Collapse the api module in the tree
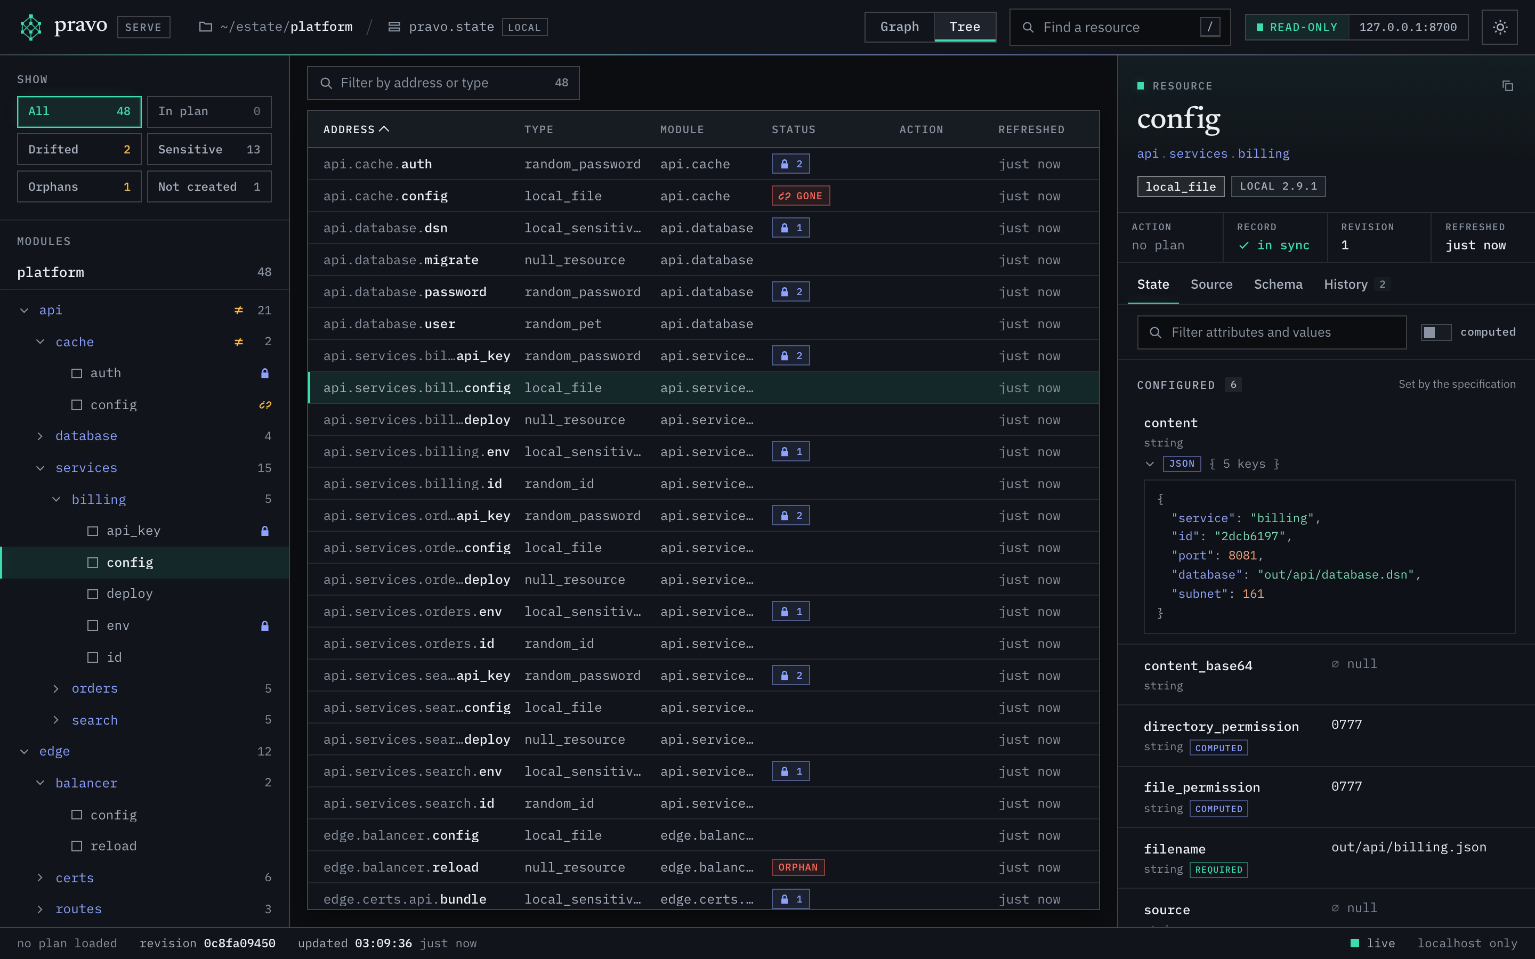The height and width of the screenshot is (959, 1535). tap(24, 310)
